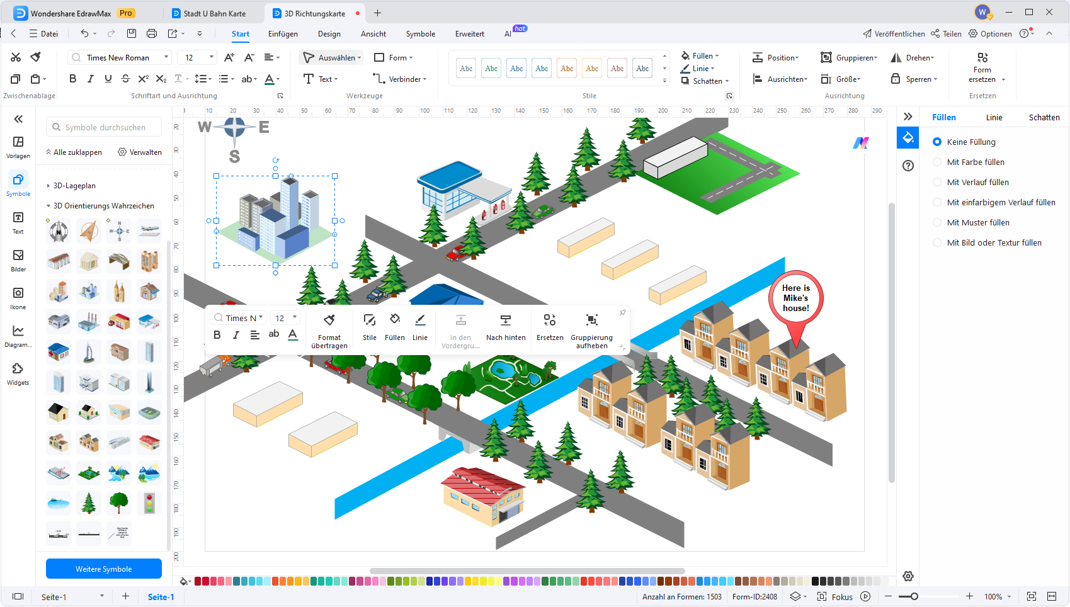
Task: Click the Symbole durchsuchen search field
Action: click(104, 127)
